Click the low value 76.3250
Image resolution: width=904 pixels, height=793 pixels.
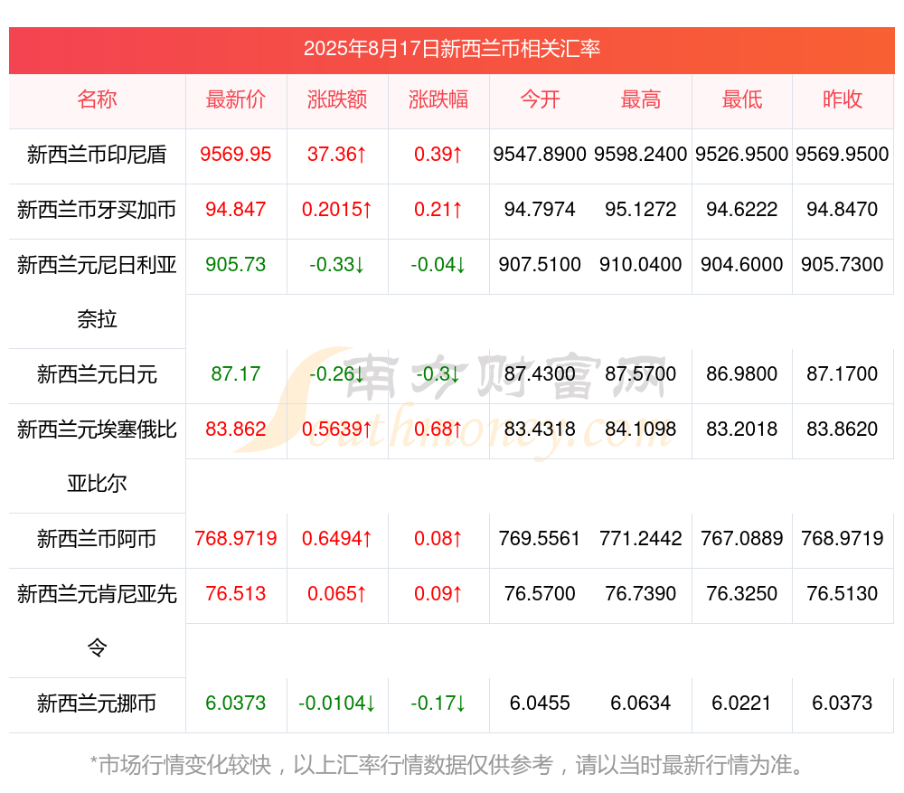click(x=742, y=593)
